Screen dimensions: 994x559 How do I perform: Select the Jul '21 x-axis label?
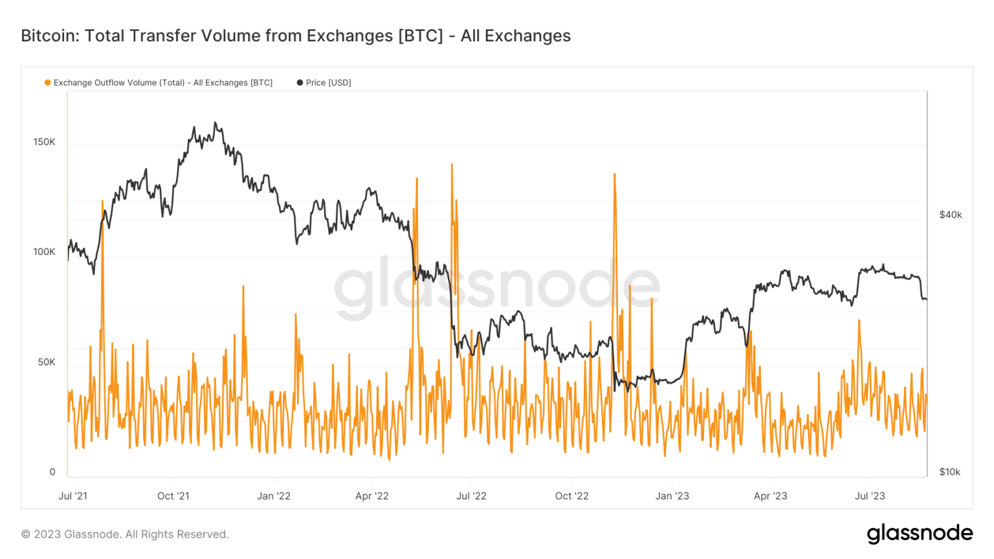[73, 496]
